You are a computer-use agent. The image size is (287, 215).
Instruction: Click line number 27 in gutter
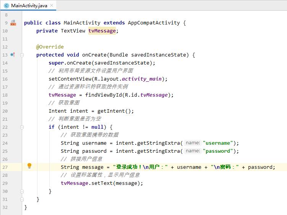5,167
